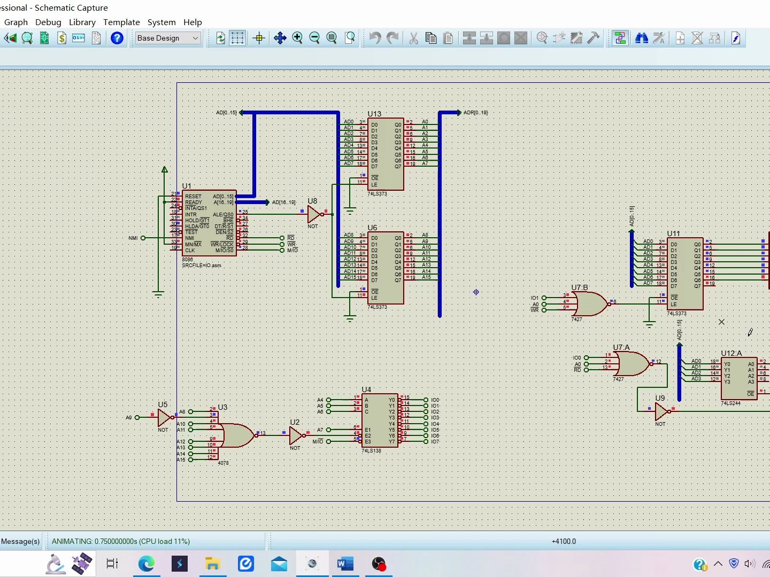Open the Template menu
This screenshot has height=577, width=770.
click(121, 22)
